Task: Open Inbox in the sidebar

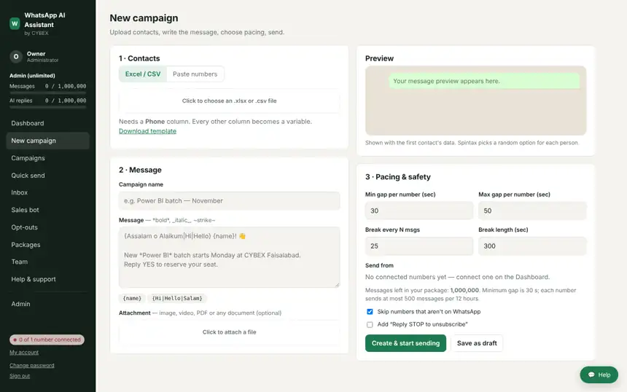Action: tap(47, 192)
